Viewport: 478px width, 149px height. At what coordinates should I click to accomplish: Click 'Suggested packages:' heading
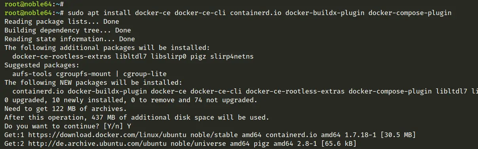tap(42, 65)
